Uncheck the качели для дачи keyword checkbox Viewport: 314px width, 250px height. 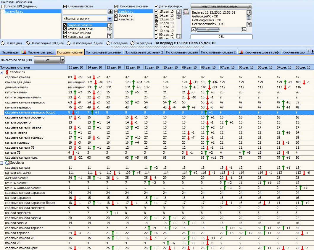click(x=65, y=29)
